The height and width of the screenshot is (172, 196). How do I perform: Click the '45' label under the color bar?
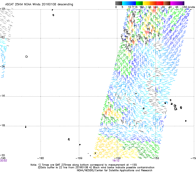pos(177,7)
